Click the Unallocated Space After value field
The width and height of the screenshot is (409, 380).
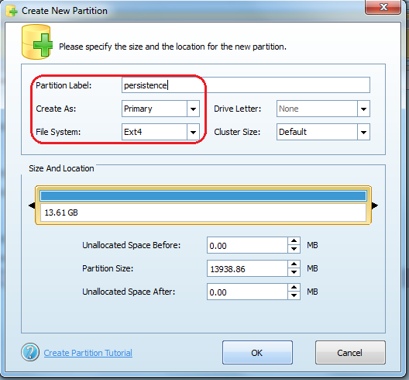tap(247, 292)
